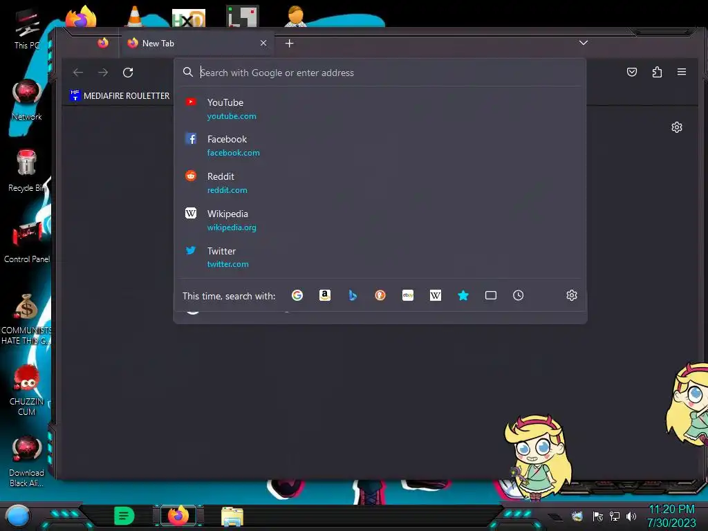Search history using the clock icon
708x531 pixels.
pos(519,295)
